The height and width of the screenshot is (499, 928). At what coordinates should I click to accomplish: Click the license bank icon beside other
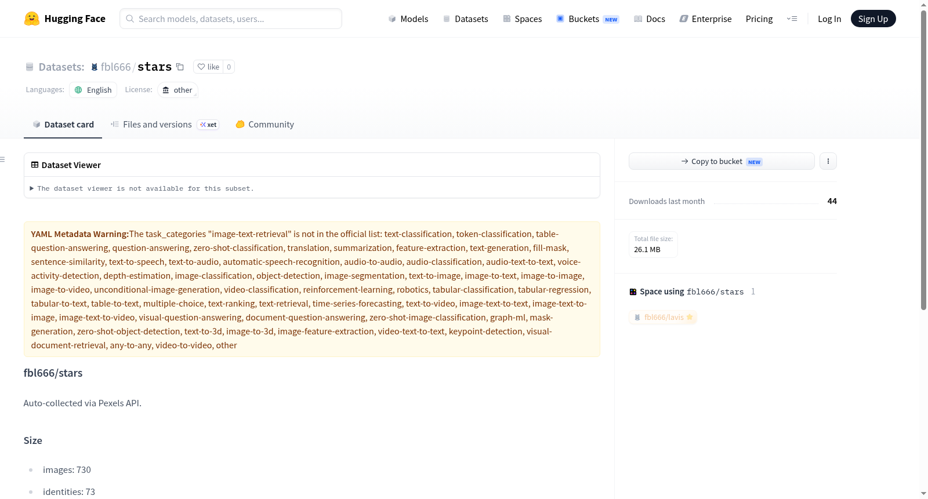click(x=166, y=90)
